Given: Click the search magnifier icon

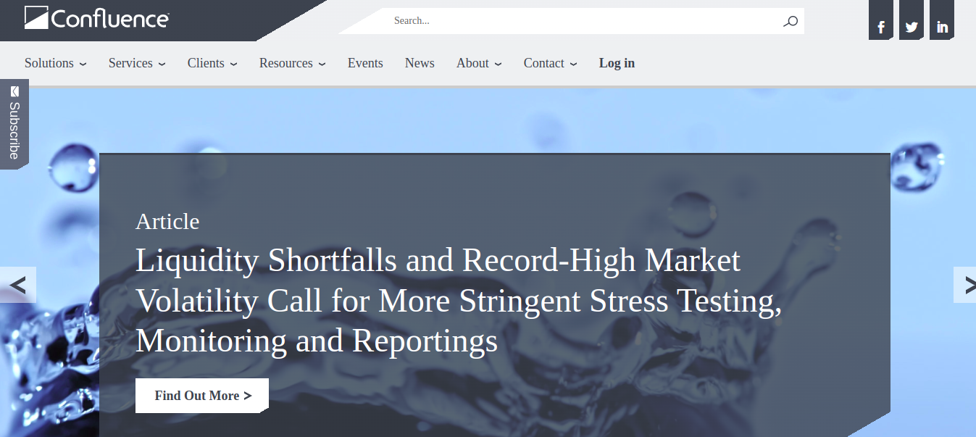Looking at the screenshot, I should [791, 21].
